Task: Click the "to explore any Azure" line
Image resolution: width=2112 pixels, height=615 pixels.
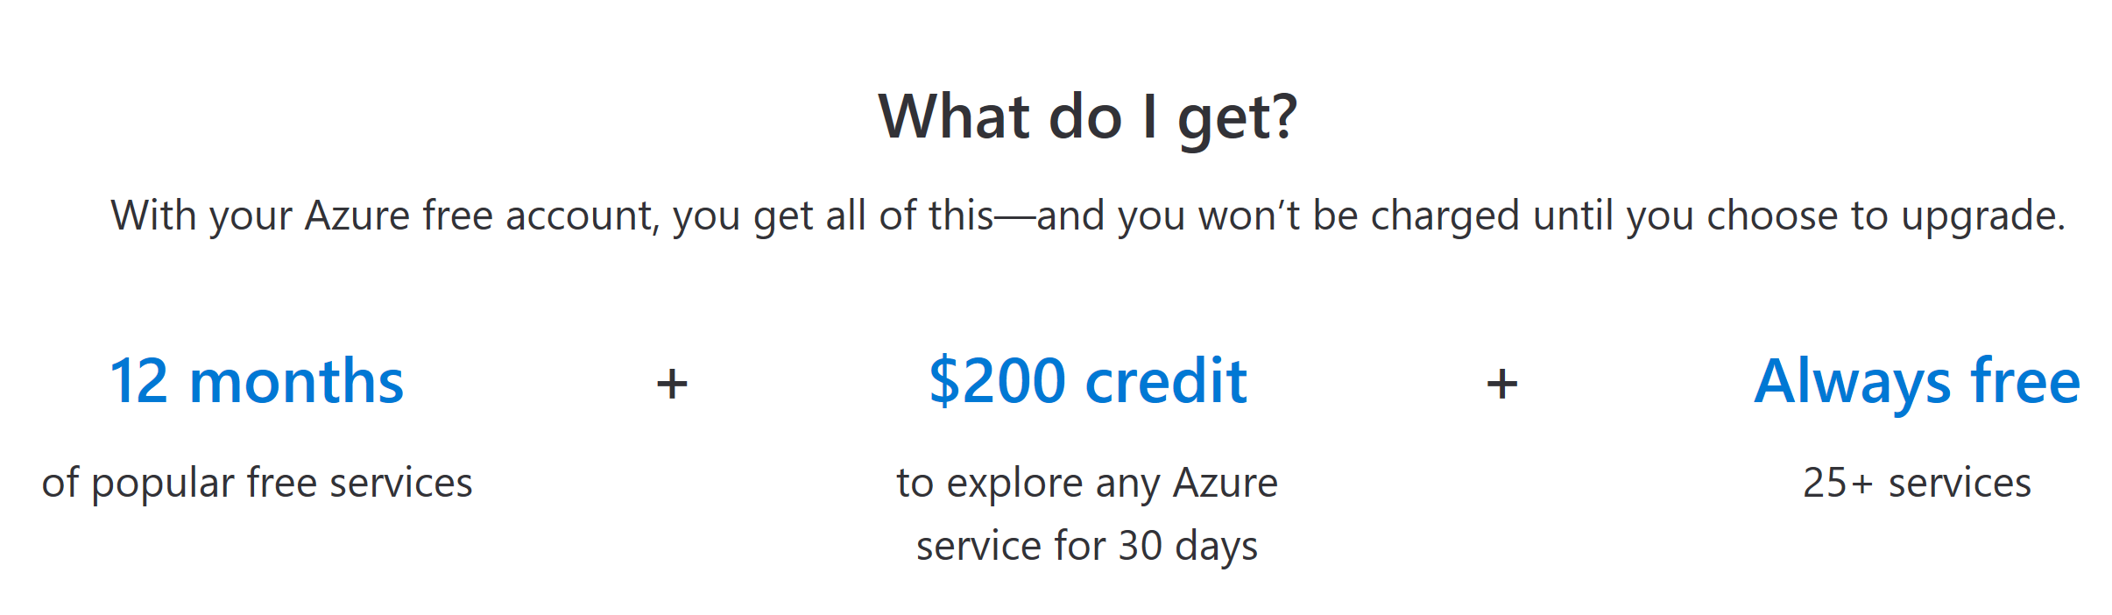Action: click(x=1087, y=483)
